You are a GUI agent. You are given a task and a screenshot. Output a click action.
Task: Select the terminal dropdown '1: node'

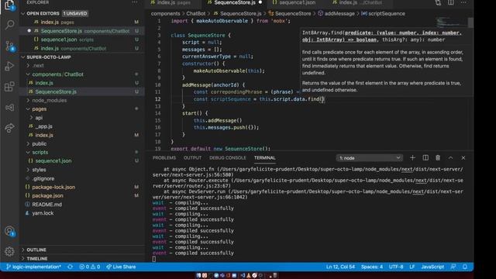tap(370, 157)
